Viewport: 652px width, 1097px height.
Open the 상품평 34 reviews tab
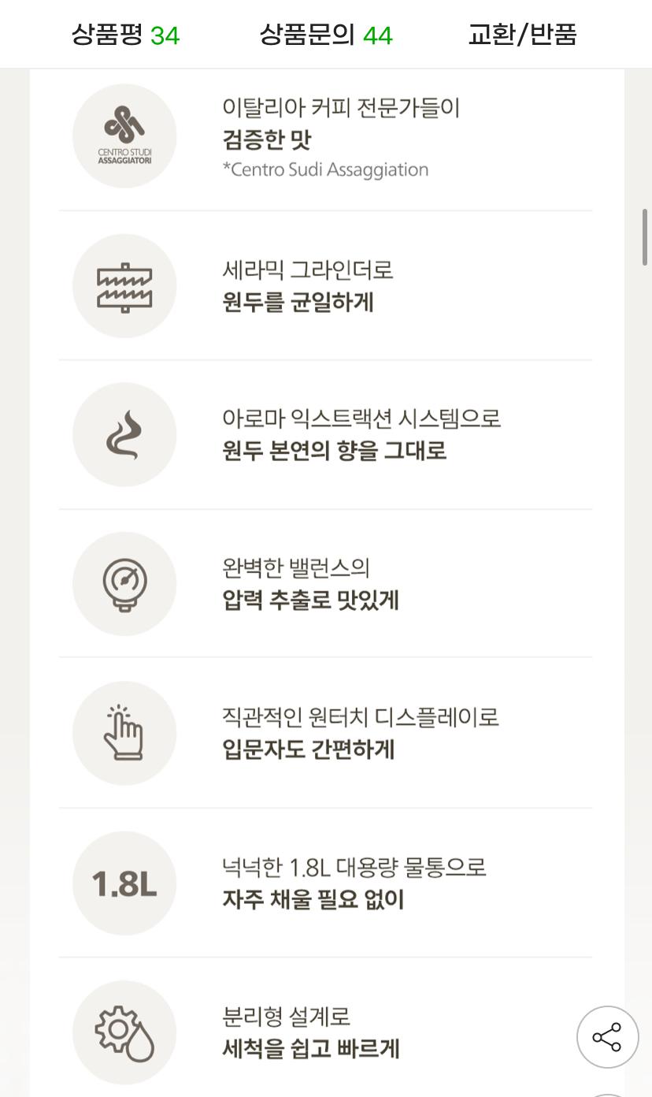(125, 35)
